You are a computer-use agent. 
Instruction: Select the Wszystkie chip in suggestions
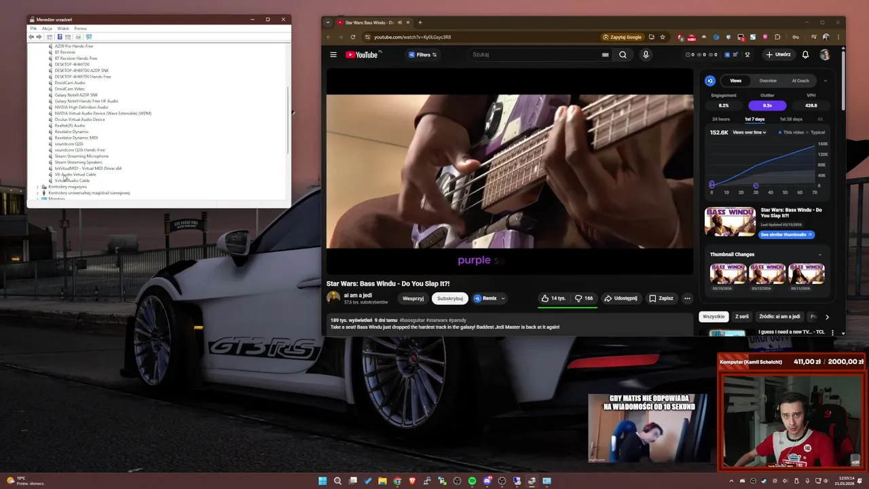point(714,316)
